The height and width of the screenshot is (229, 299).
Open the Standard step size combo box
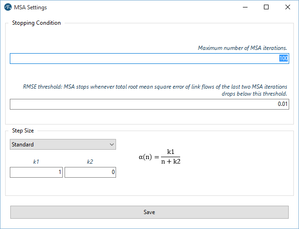coord(63,145)
